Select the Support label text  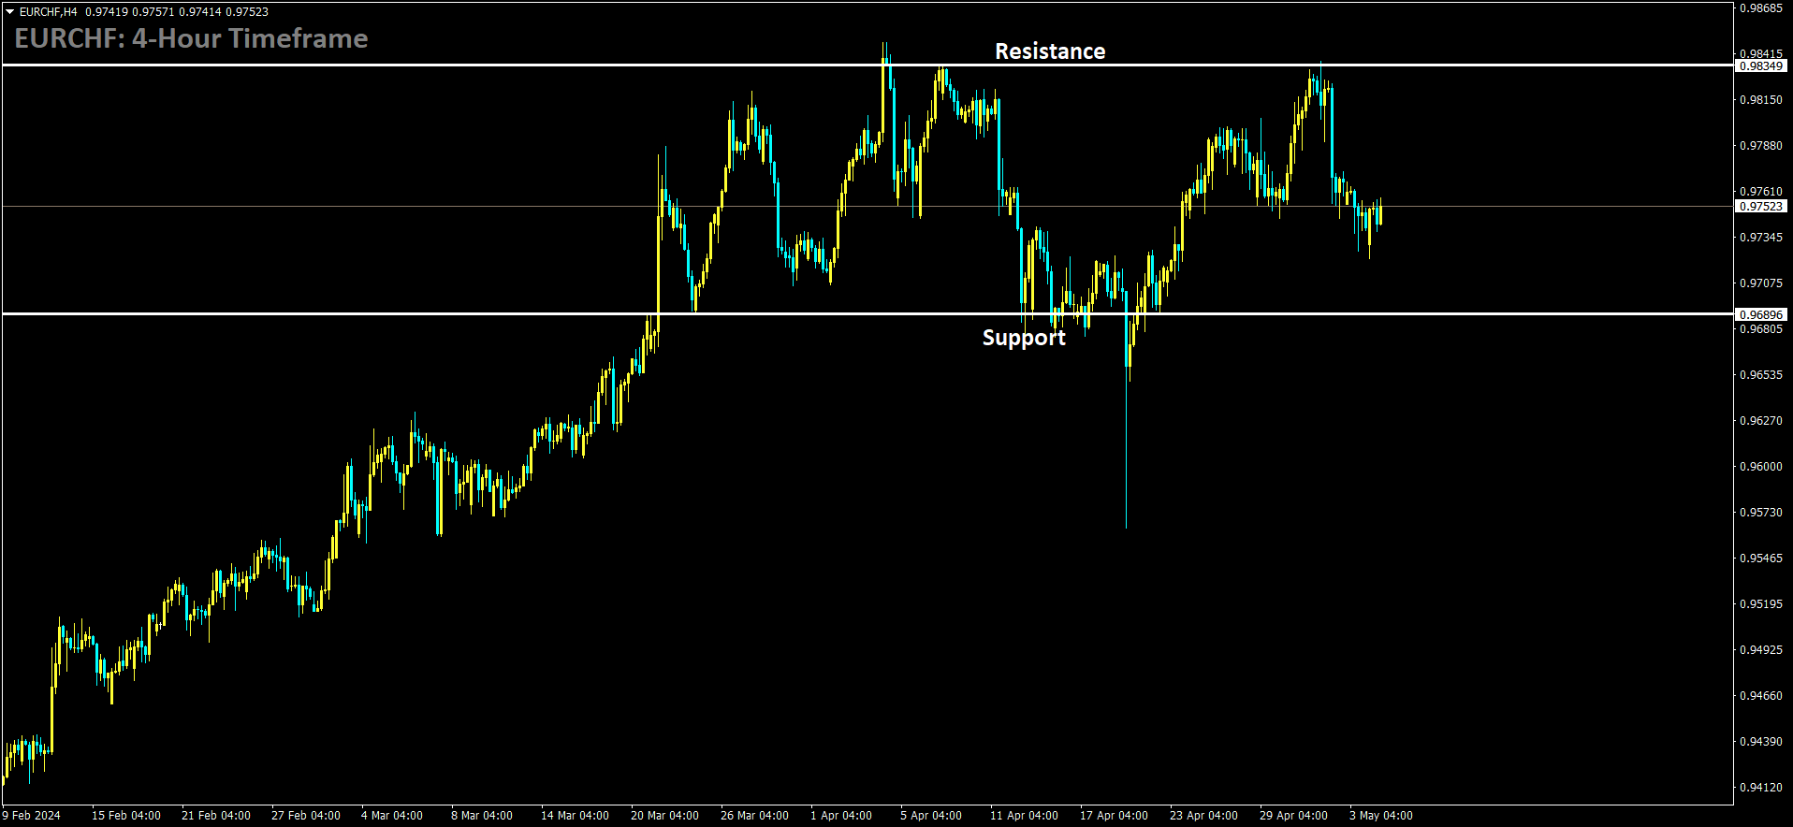click(1024, 338)
